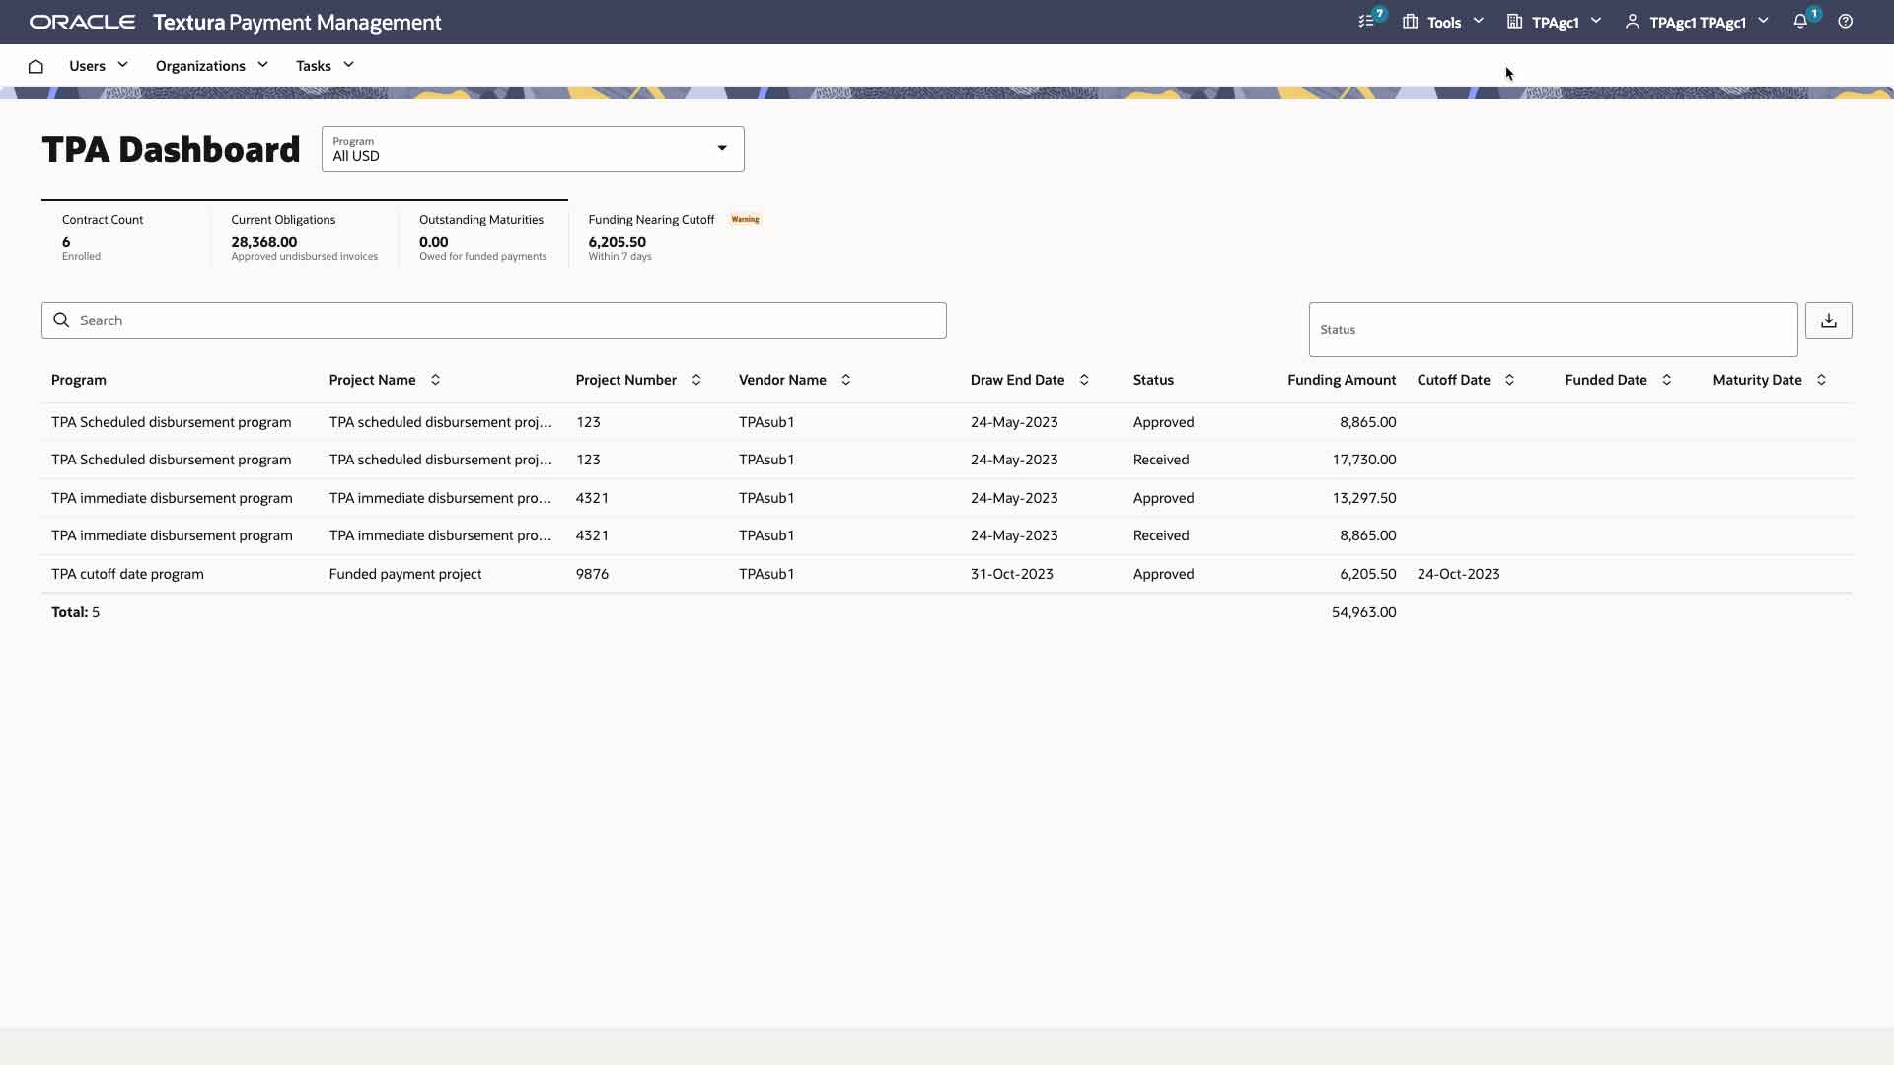Sort by Vendor Name column arrows

point(845,380)
